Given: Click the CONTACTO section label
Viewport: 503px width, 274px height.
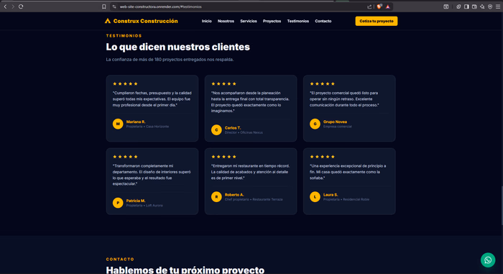Looking at the screenshot, I should tap(120, 259).
